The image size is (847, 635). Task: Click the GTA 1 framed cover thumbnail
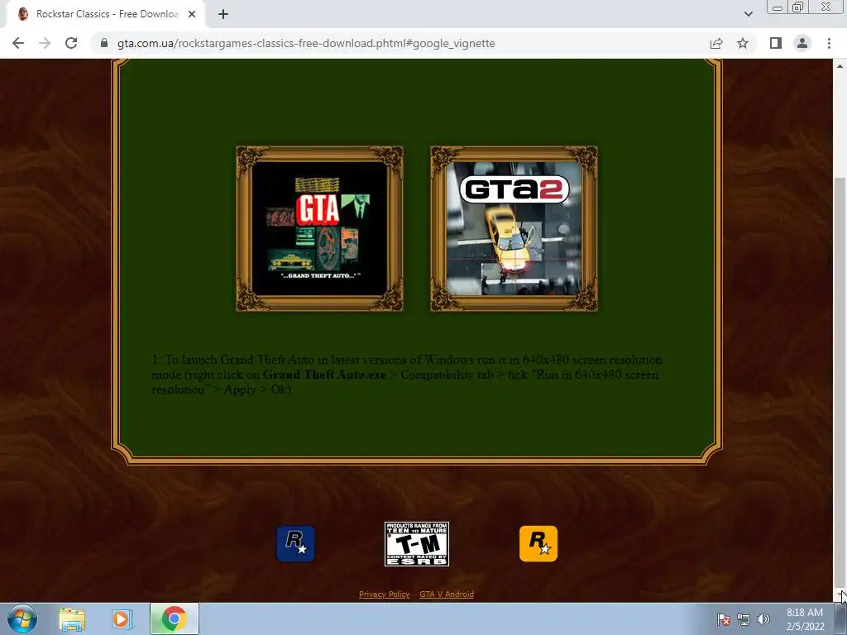tap(320, 228)
